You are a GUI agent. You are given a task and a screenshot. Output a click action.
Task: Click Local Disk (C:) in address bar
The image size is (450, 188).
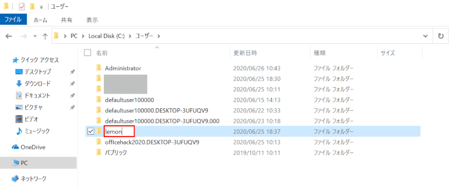[x=106, y=36]
